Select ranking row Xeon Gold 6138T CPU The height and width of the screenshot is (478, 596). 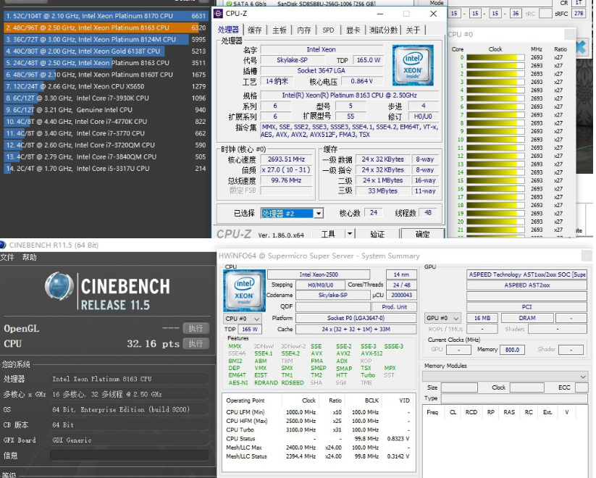pyautogui.click(x=105, y=51)
